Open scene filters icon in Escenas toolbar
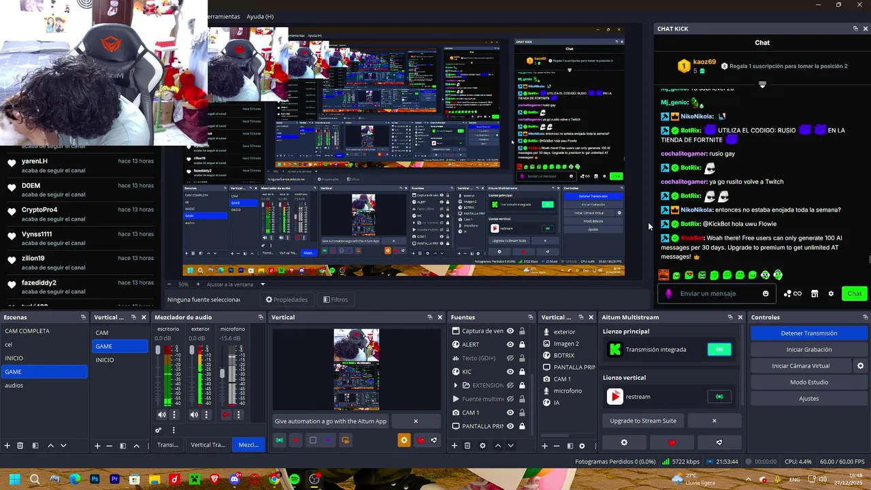 pos(34,446)
